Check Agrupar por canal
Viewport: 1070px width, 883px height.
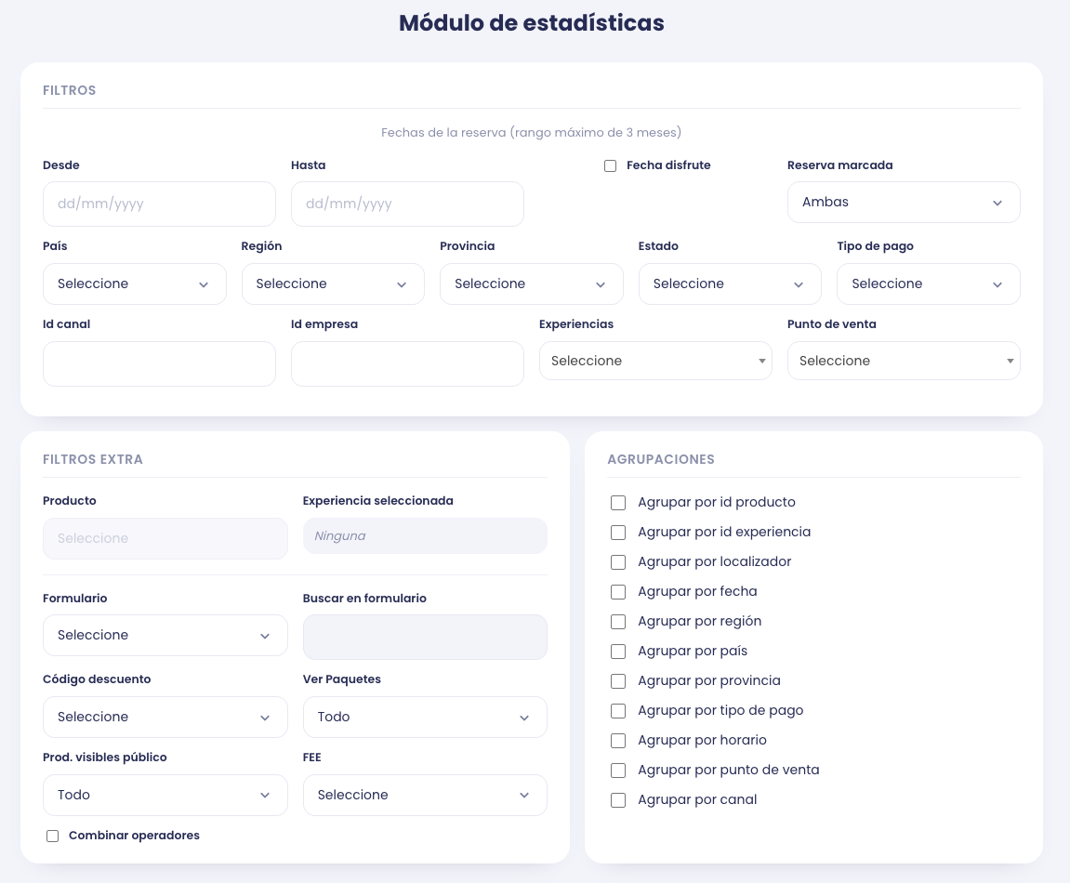[618, 800]
